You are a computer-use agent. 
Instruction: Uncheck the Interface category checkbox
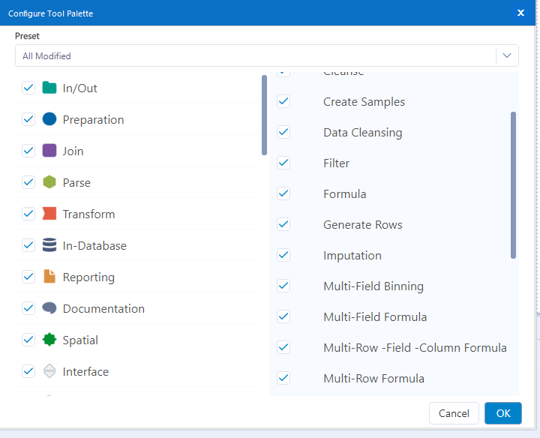(x=28, y=371)
